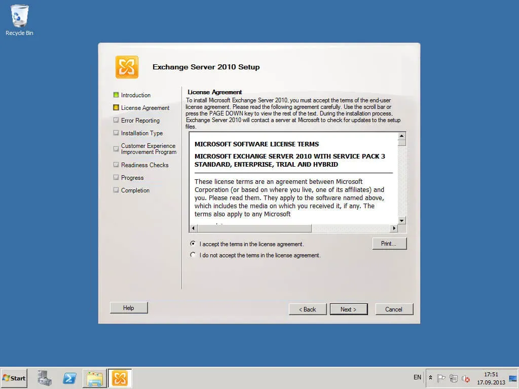Proceed with the Next > button
This screenshot has height=389, width=519.
click(x=349, y=309)
